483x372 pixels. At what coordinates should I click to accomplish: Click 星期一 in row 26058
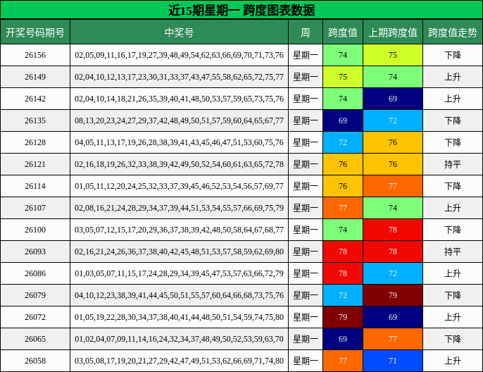[306, 361]
